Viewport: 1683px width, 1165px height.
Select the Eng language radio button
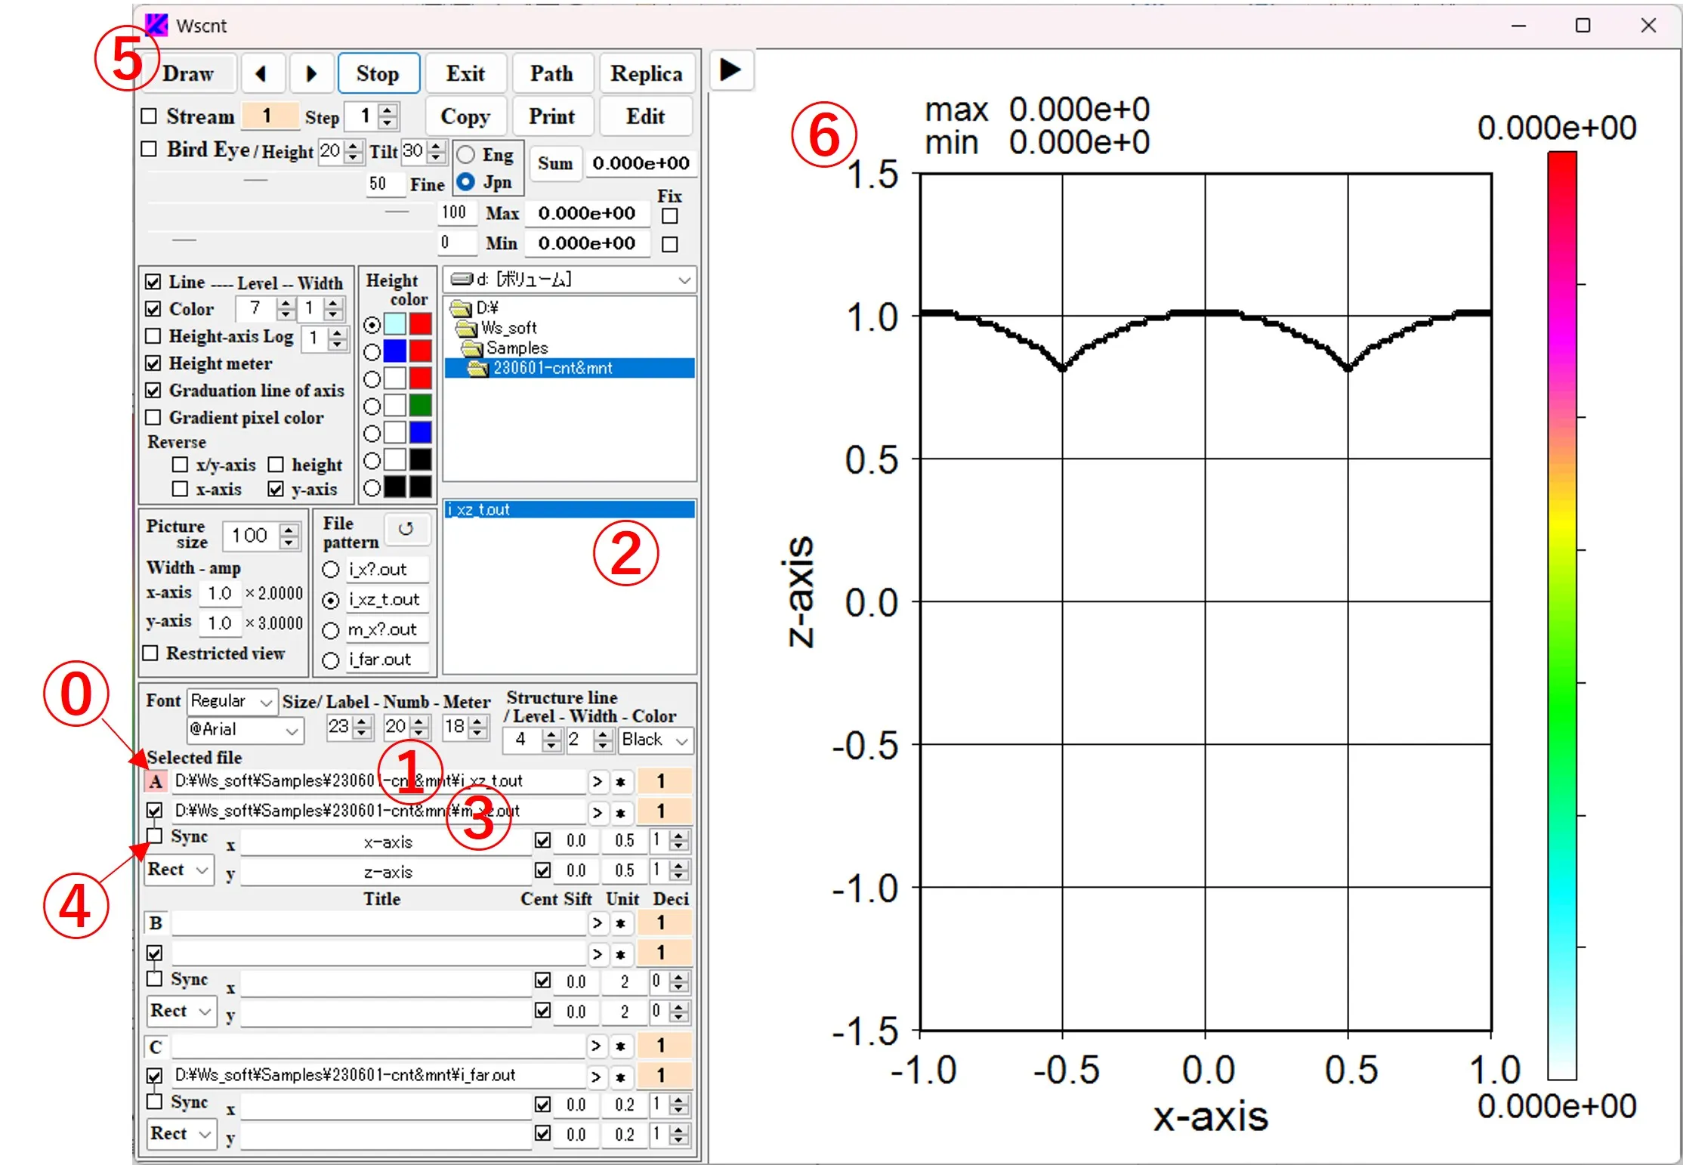466,155
